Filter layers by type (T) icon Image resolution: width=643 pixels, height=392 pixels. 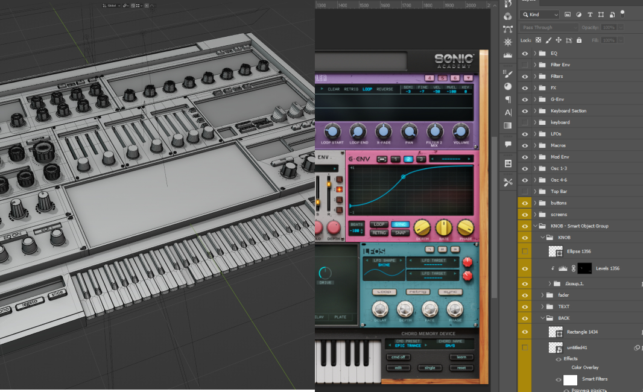click(590, 14)
